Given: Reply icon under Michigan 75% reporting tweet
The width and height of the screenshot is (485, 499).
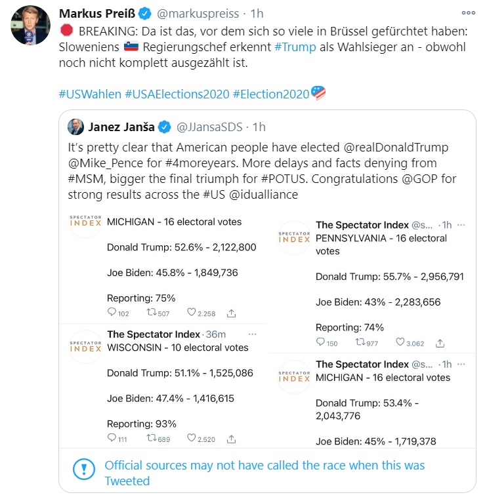Looking at the screenshot, I should 112,313.
